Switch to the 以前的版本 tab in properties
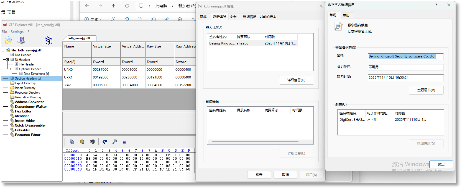Viewport: 462px width, 189px height. point(268,17)
